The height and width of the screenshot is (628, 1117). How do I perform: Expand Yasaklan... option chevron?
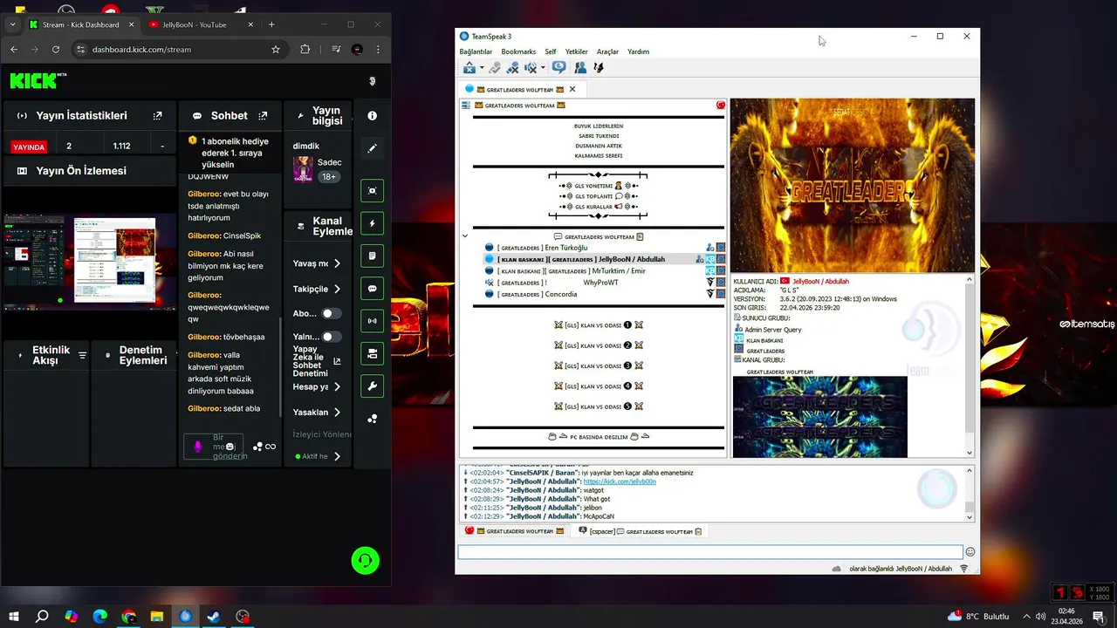click(x=337, y=413)
